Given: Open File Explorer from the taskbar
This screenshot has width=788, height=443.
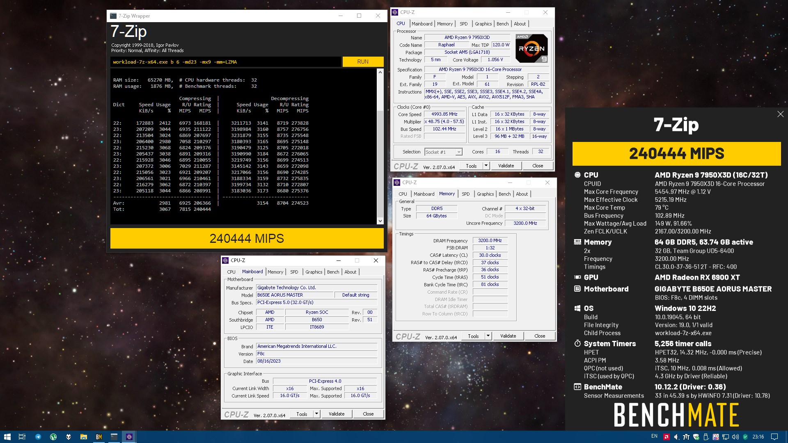Looking at the screenshot, I should point(83,436).
